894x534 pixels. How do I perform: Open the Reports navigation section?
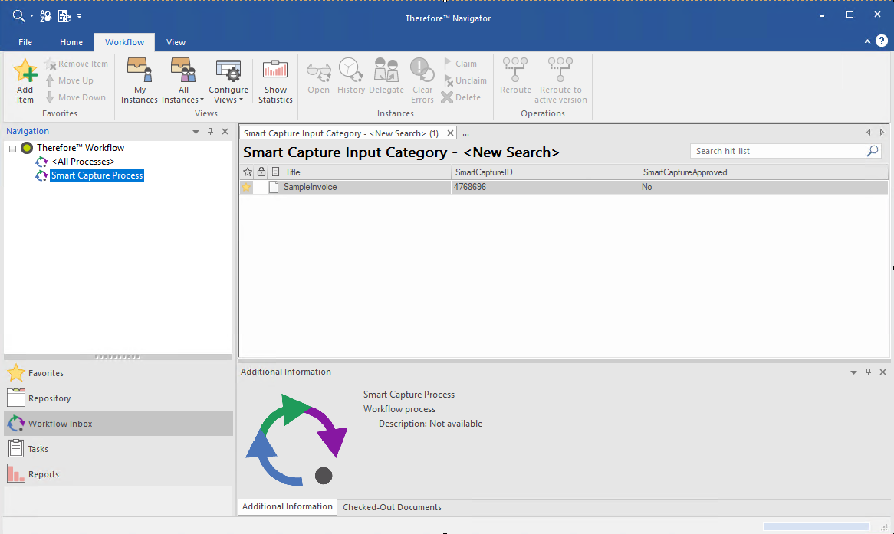click(x=44, y=474)
